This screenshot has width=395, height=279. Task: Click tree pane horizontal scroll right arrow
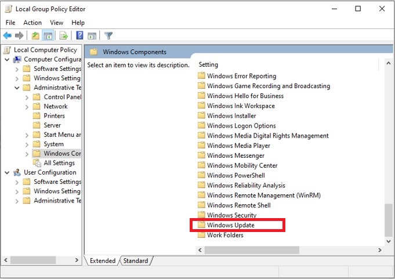click(77, 260)
